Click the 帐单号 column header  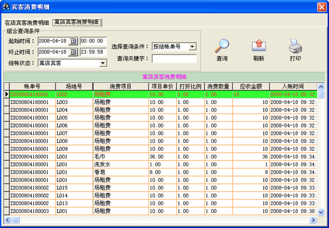pos(32,86)
